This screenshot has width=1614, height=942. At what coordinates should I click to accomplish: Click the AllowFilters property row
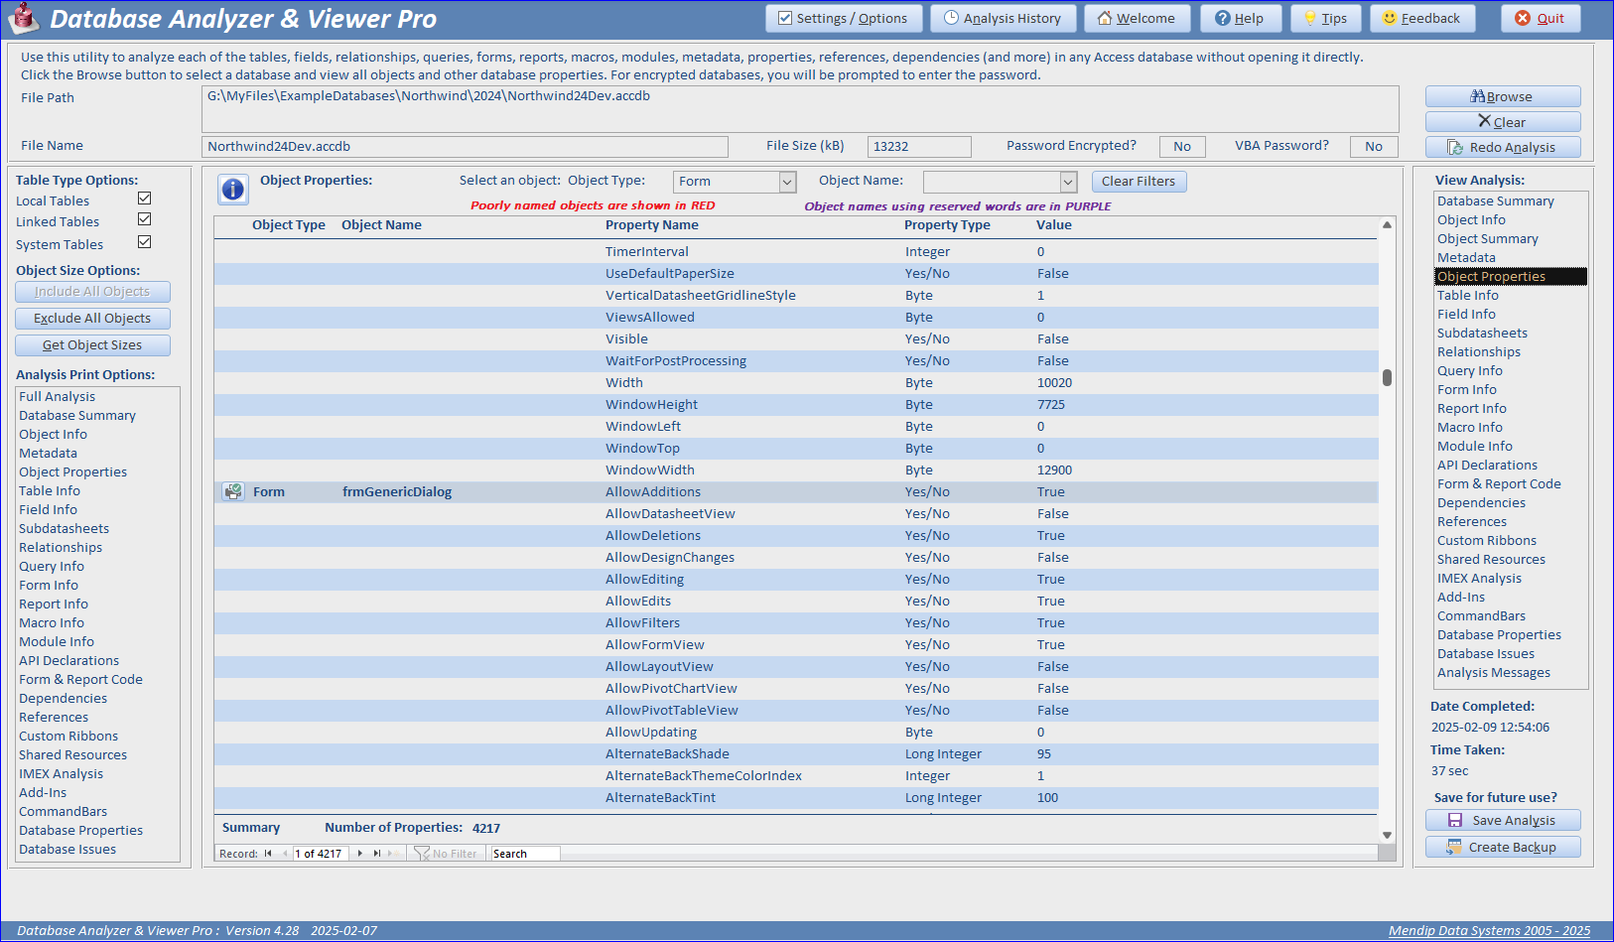click(796, 623)
